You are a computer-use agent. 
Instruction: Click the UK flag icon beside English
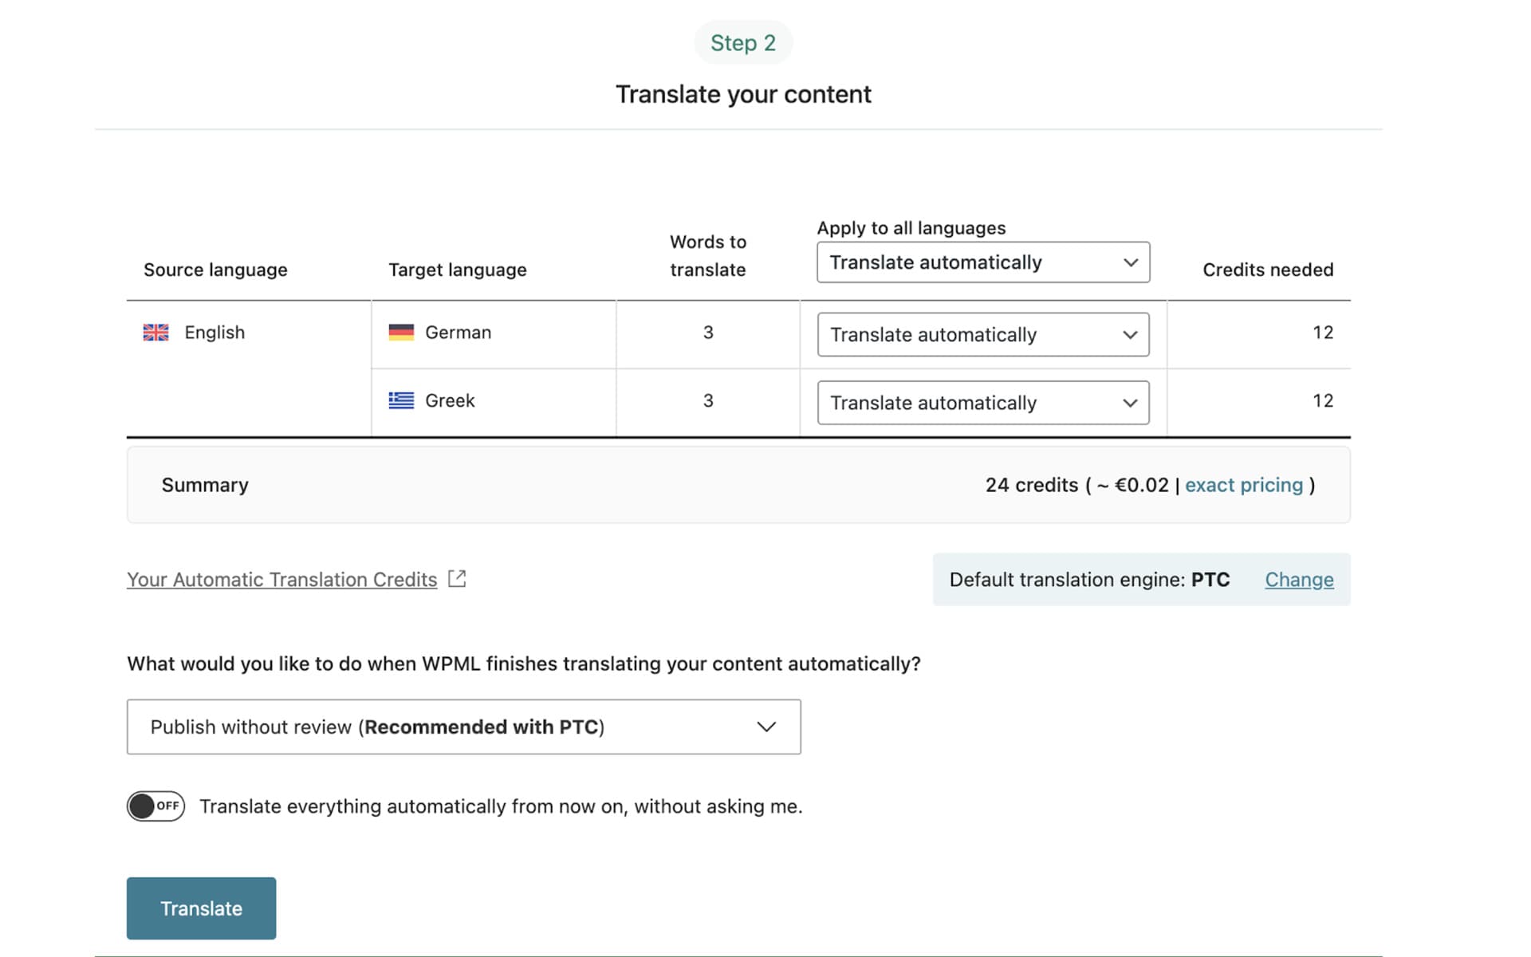[155, 333]
